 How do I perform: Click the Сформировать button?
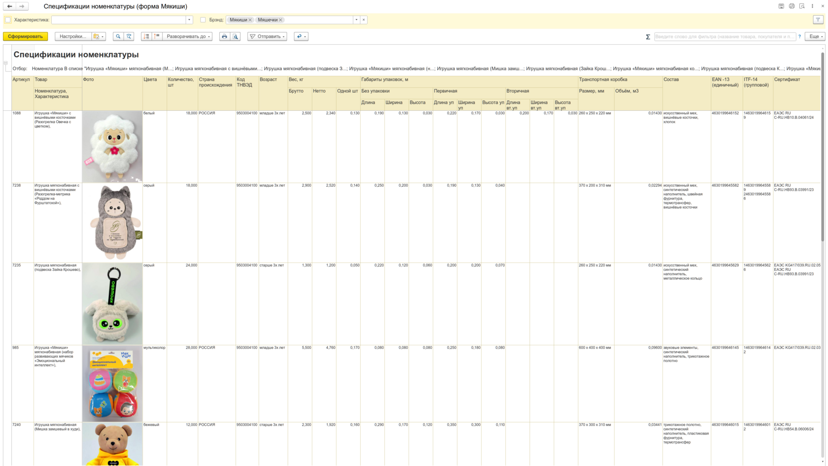[25, 36]
